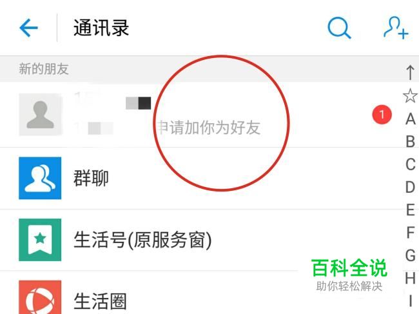Jump to starred contacts via star icon
This screenshot has width=419, height=314.
pyautogui.click(x=410, y=95)
